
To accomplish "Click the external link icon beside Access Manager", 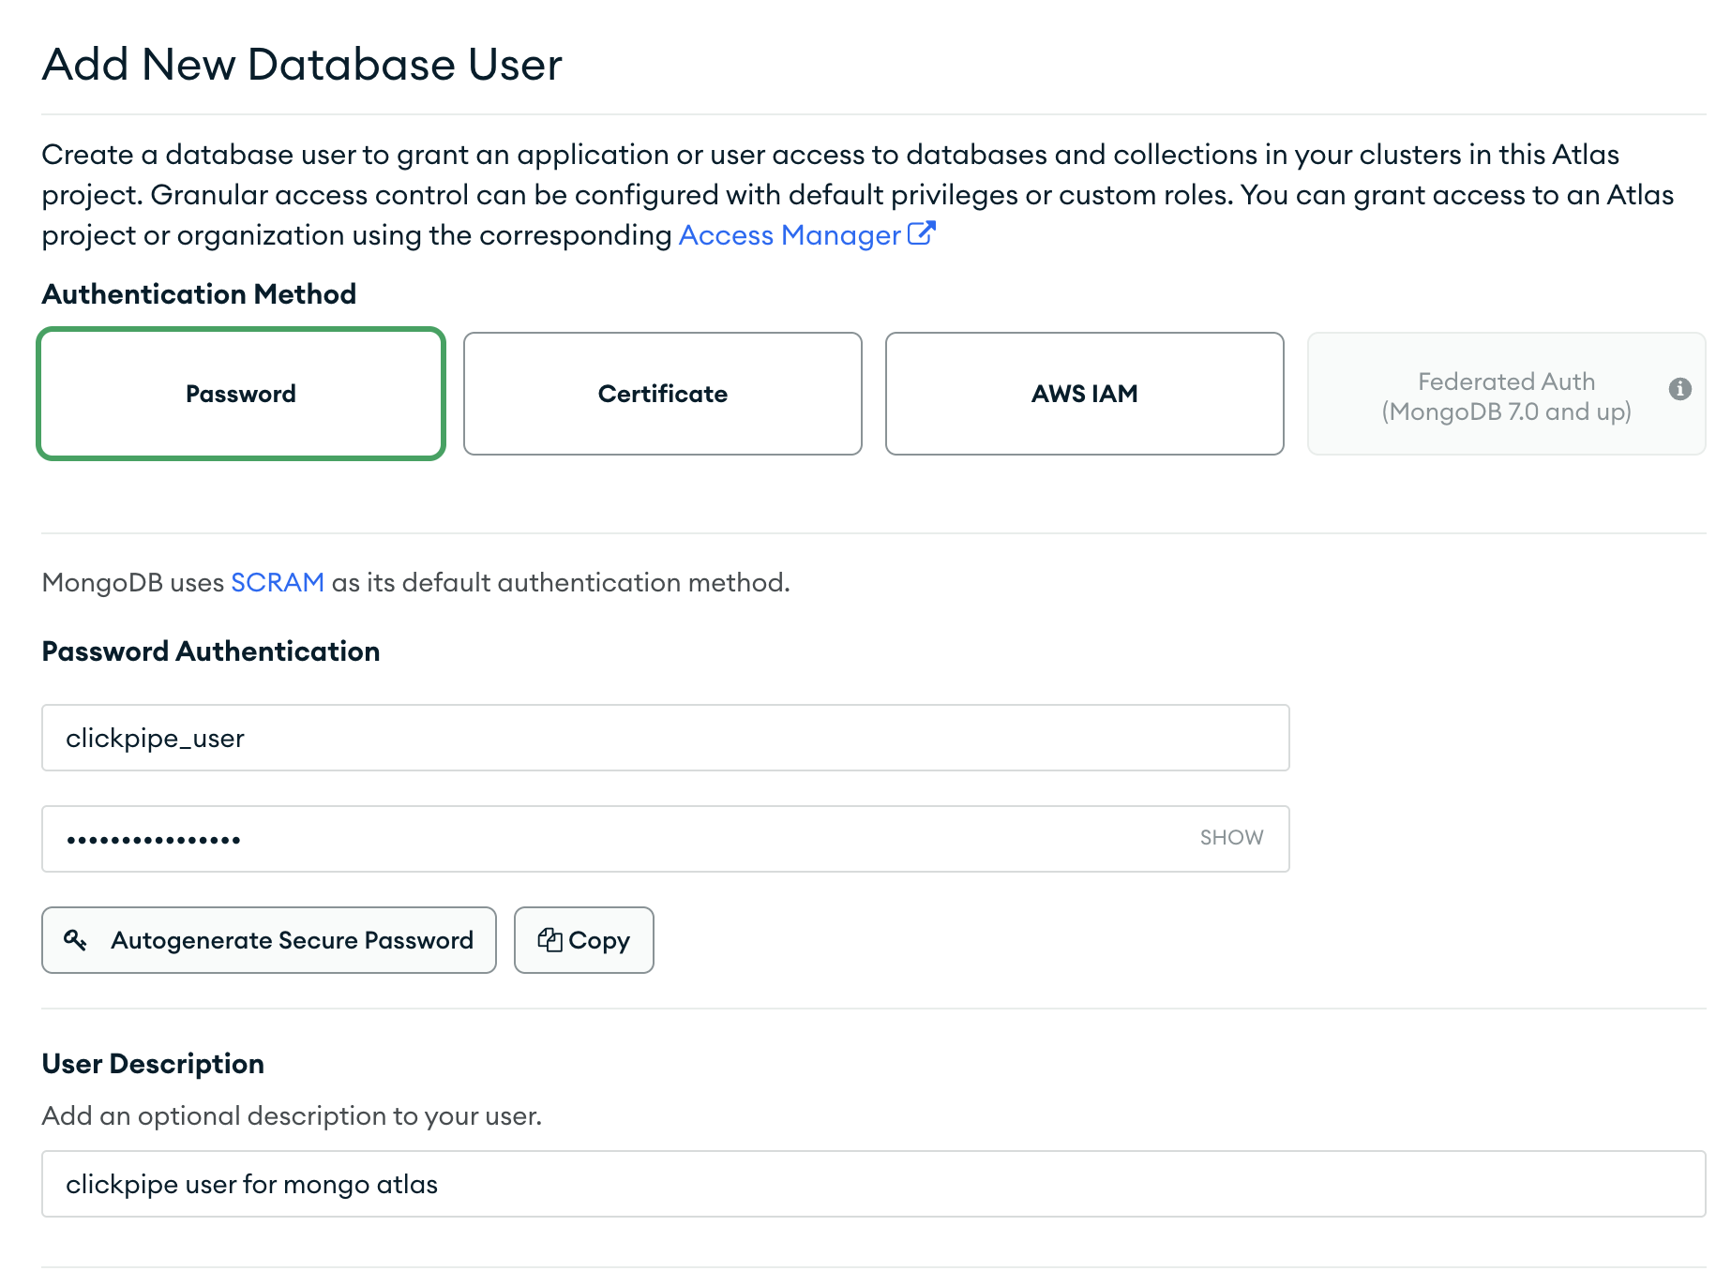I will (x=924, y=232).
